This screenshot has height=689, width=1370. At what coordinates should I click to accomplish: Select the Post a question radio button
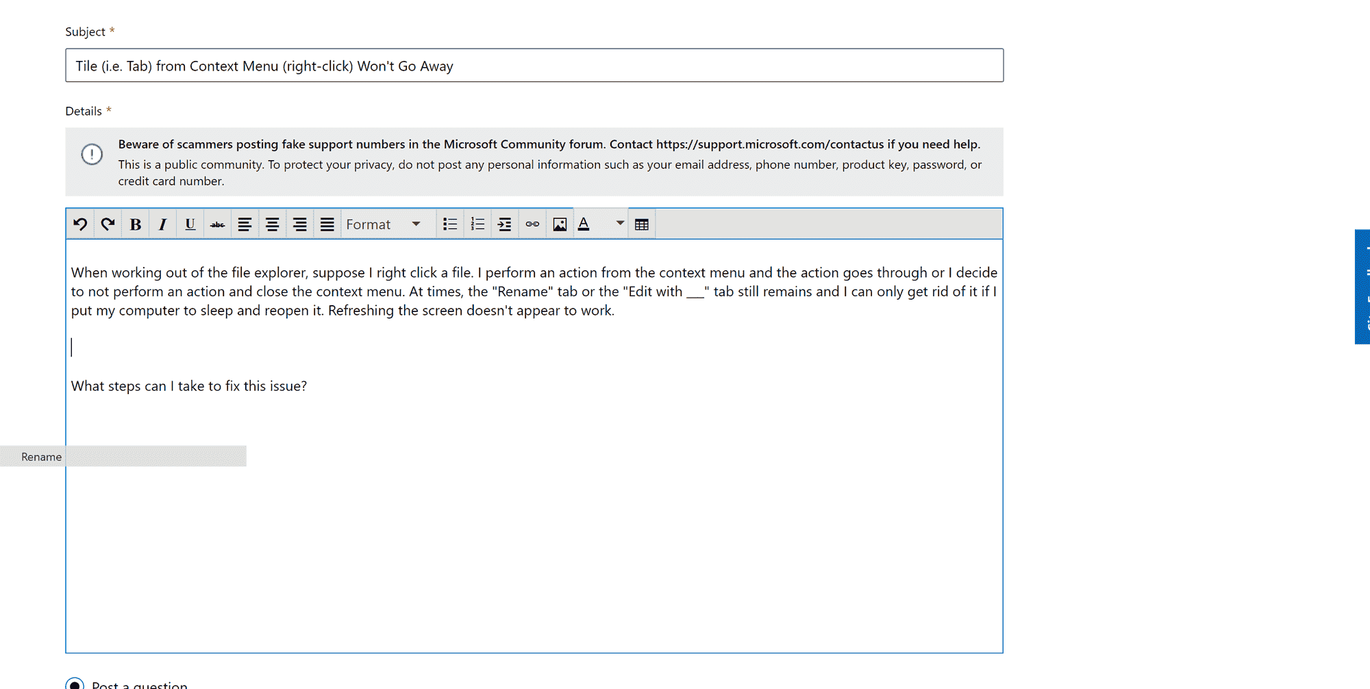[75, 684]
